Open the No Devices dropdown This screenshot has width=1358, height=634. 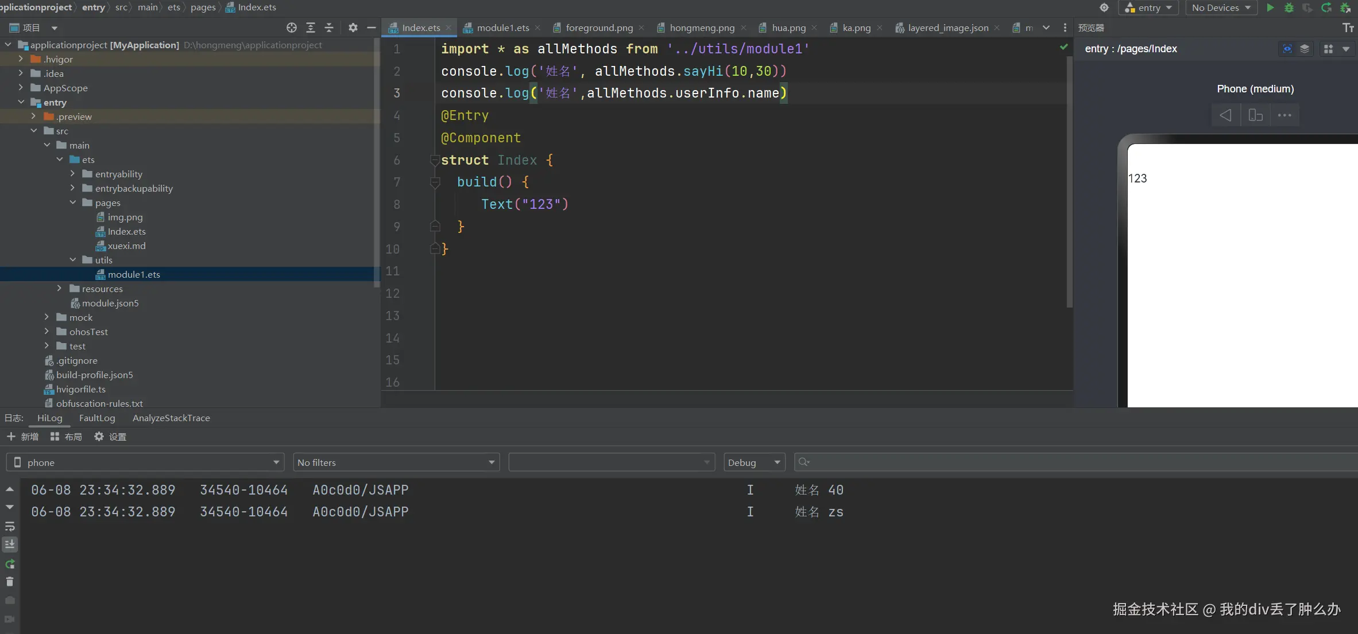point(1221,7)
